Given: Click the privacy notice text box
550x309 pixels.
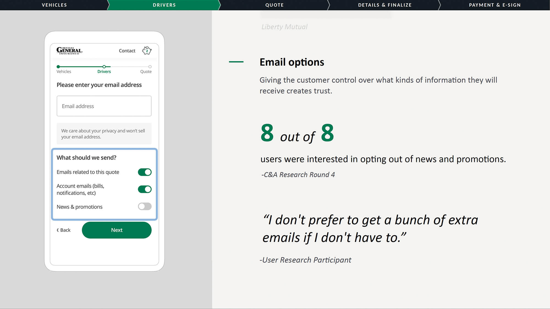Looking at the screenshot, I should pos(104,134).
